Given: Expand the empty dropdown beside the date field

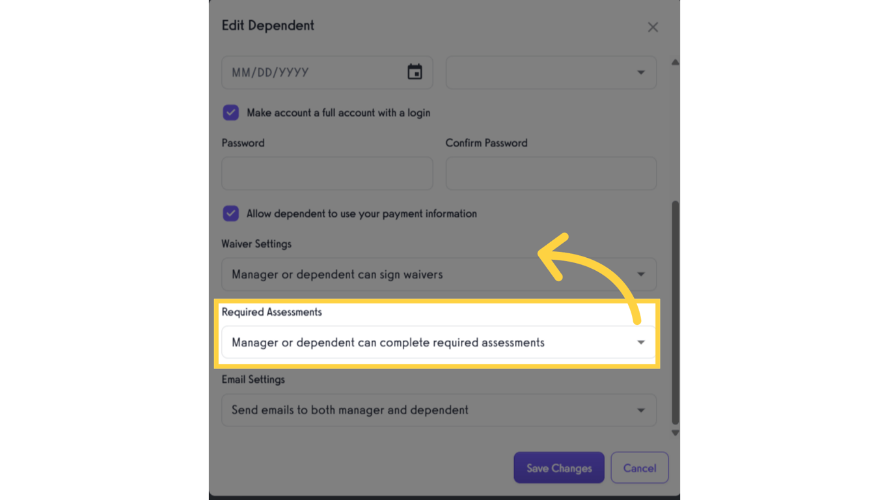Looking at the screenshot, I should pyautogui.click(x=551, y=72).
